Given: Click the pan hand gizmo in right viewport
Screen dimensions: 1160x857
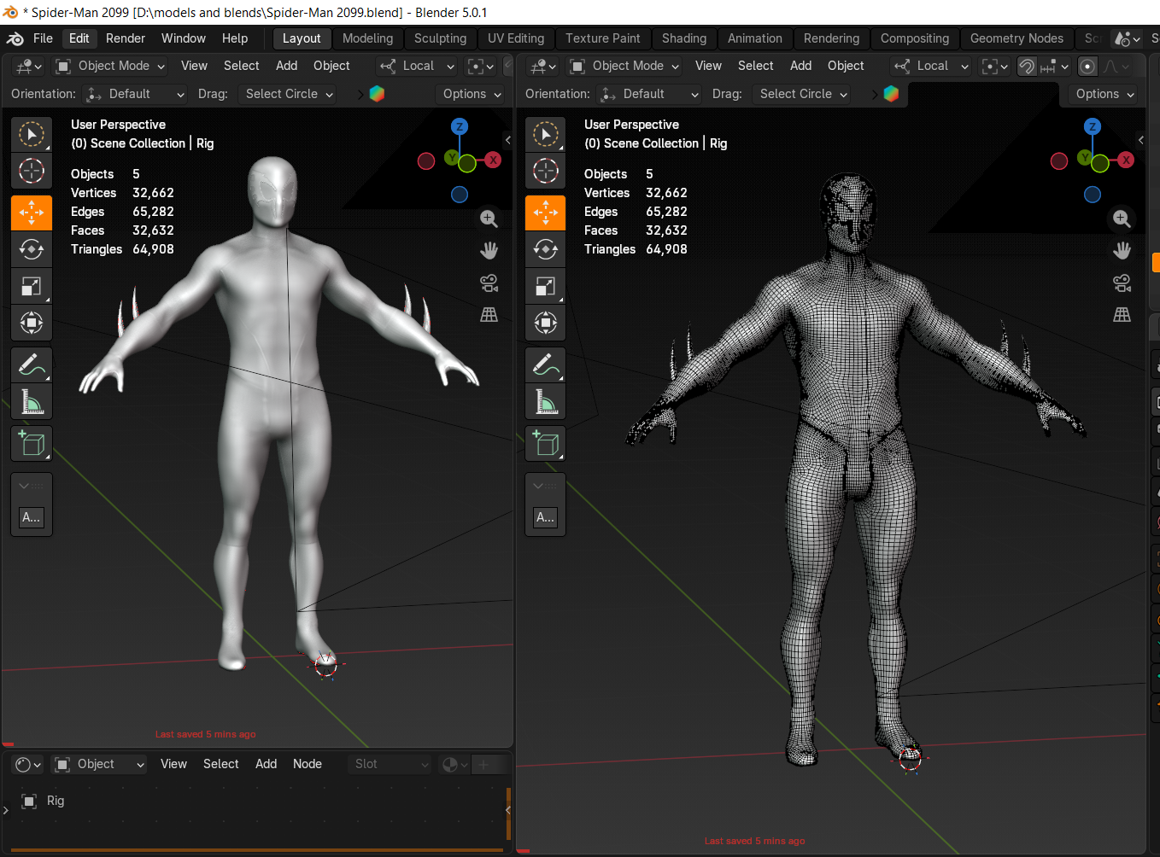Looking at the screenshot, I should [1122, 251].
